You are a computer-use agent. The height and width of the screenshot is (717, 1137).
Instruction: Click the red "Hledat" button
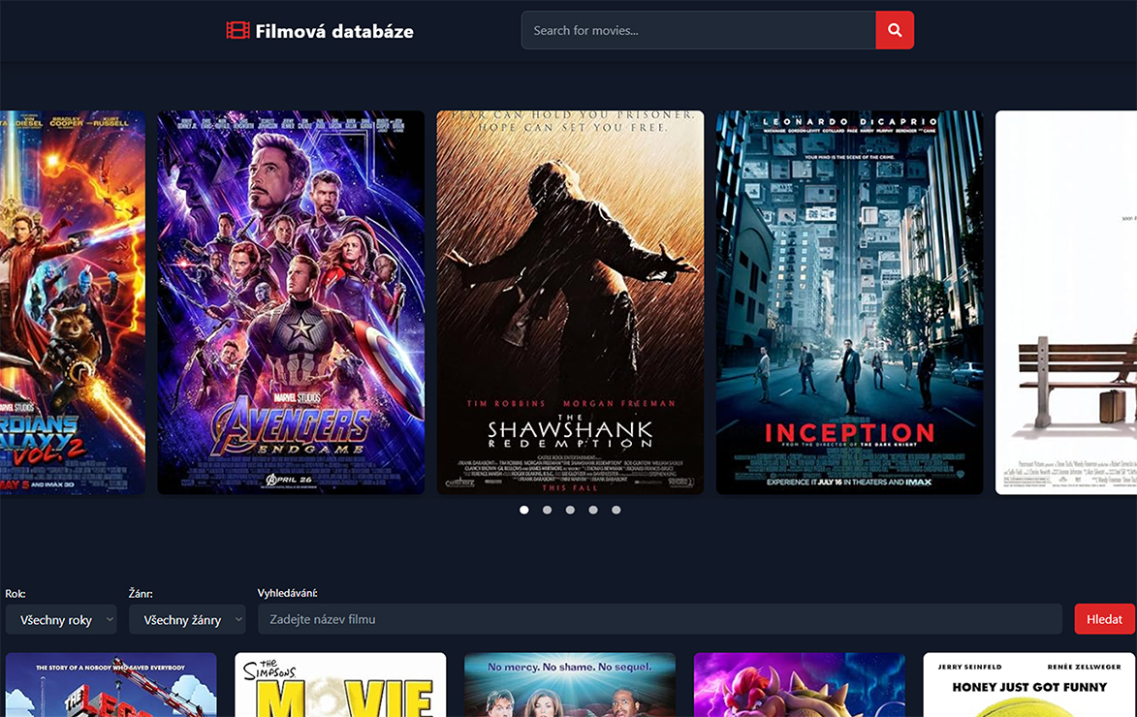point(1103,619)
